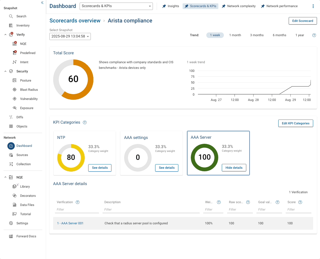Viewport: 320px width, 259px height.
Task: Click the Verification filter field
Action: (x=77, y=210)
